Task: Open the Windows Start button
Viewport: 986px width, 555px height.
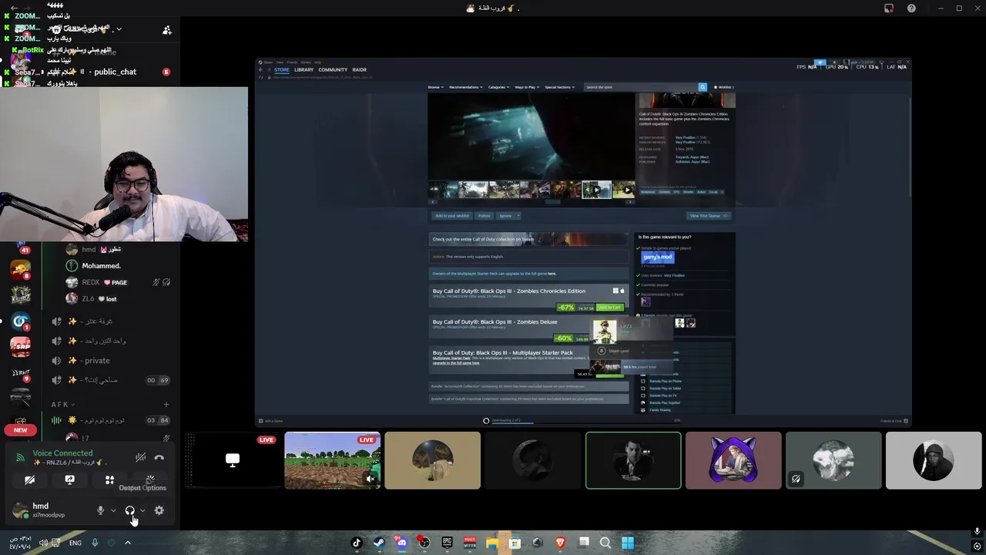Action: coord(628,543)
